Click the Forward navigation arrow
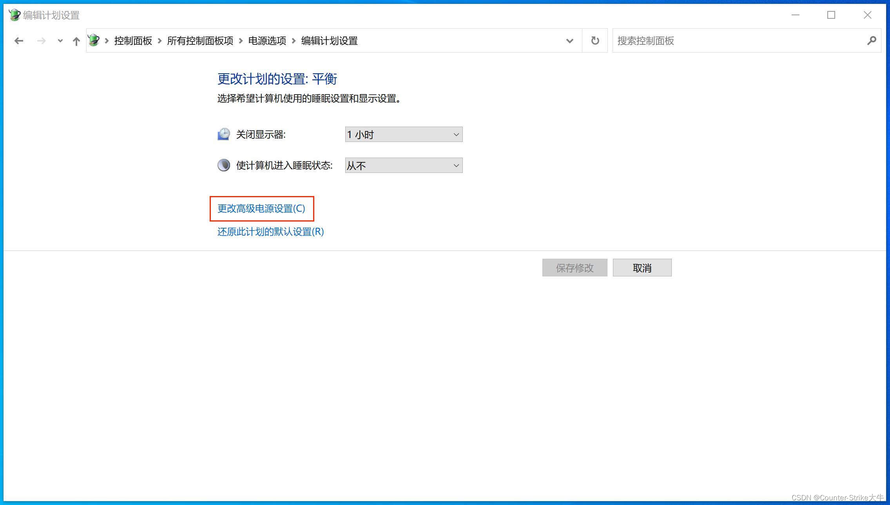 click(41, 41)
